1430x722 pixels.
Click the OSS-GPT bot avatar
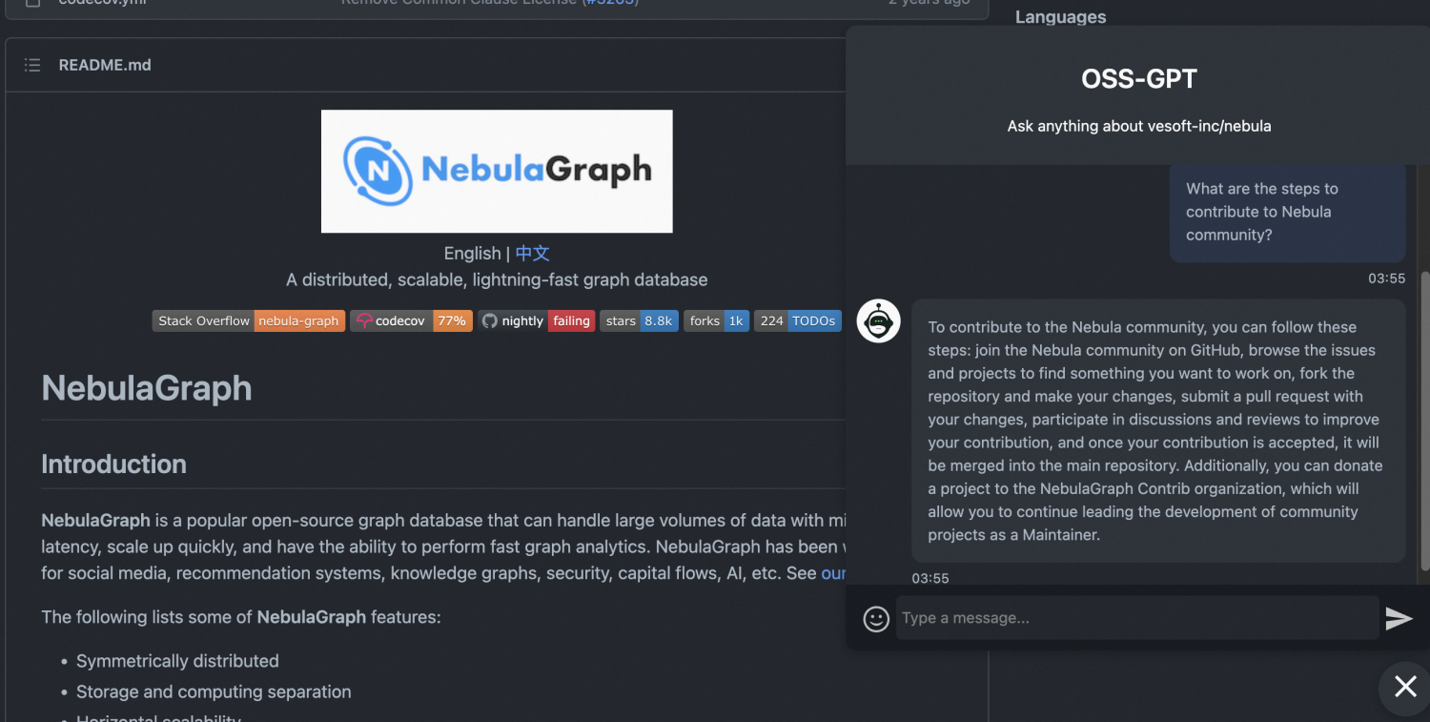(x=878, y=321)
